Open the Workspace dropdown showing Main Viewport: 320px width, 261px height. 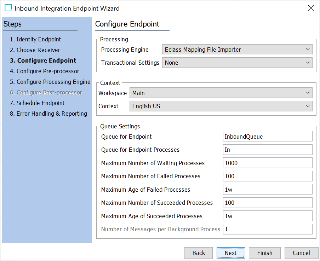coord(221,93)
